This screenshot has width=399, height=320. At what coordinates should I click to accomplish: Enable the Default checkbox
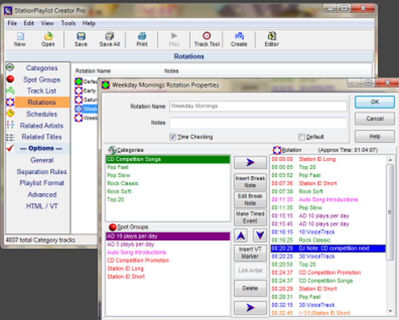(x=302, y=137)
